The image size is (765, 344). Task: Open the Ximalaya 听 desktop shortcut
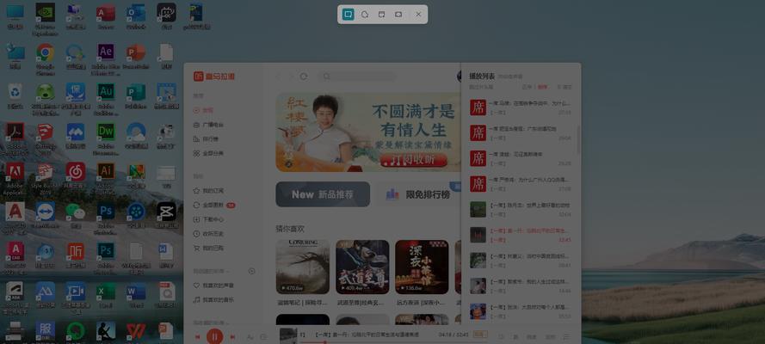76,255
